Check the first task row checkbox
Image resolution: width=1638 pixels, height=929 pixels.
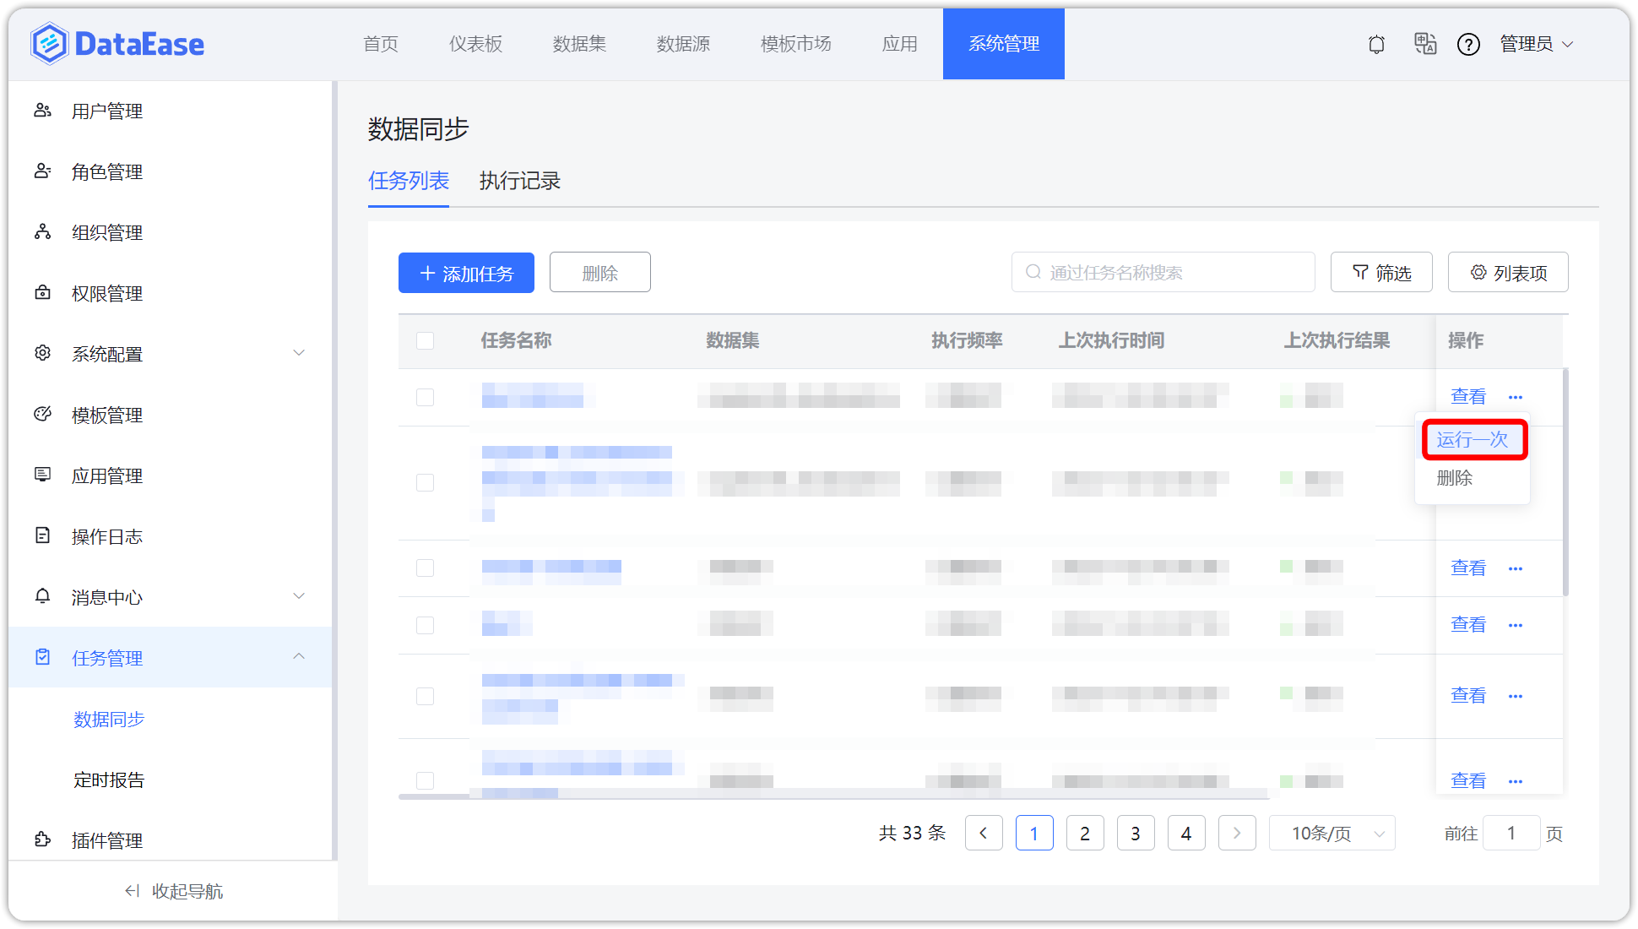(x=425, y=397)
